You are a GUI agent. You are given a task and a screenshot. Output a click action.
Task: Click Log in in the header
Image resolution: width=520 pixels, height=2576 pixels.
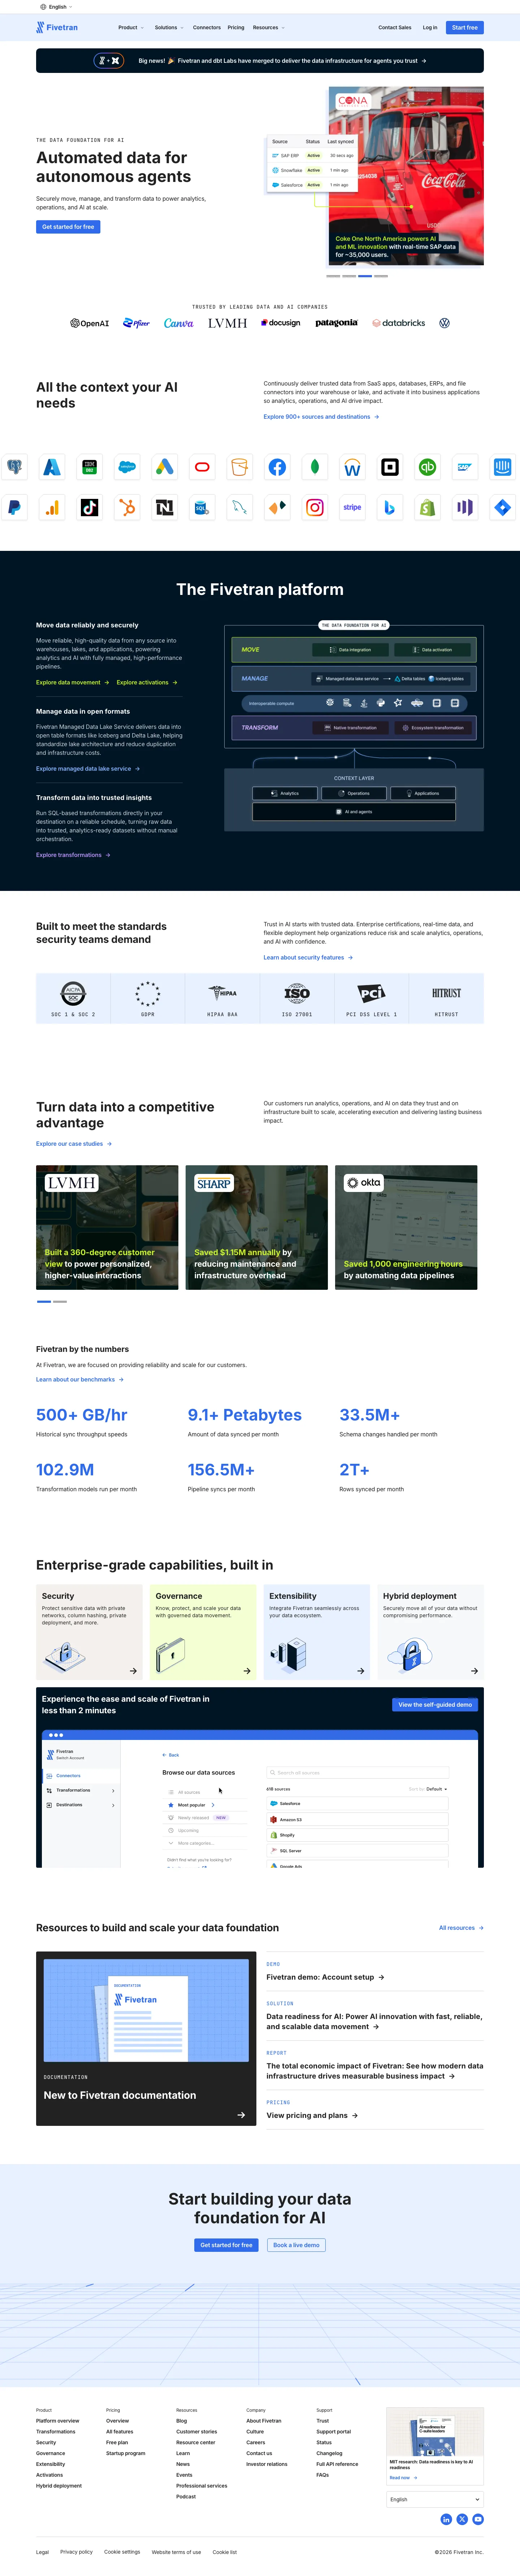point(430,28)
